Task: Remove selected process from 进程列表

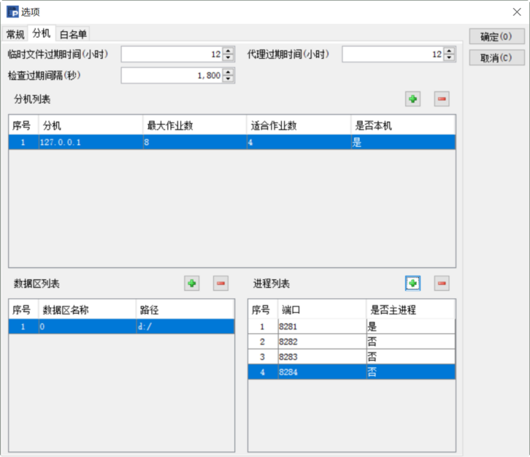Action: click(441, 283)
